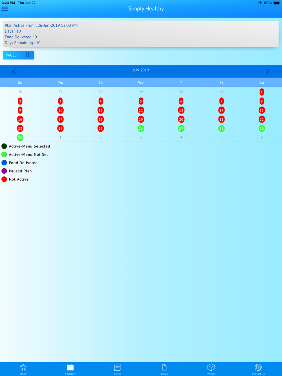Select June 29 on calendar
Screen dimensions: 282x376
(x=262, y=129)
